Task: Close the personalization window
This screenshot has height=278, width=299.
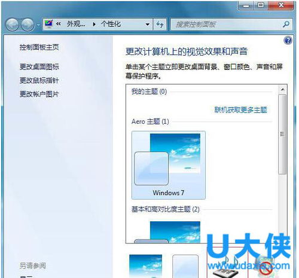Action: (x=281, y=5)
